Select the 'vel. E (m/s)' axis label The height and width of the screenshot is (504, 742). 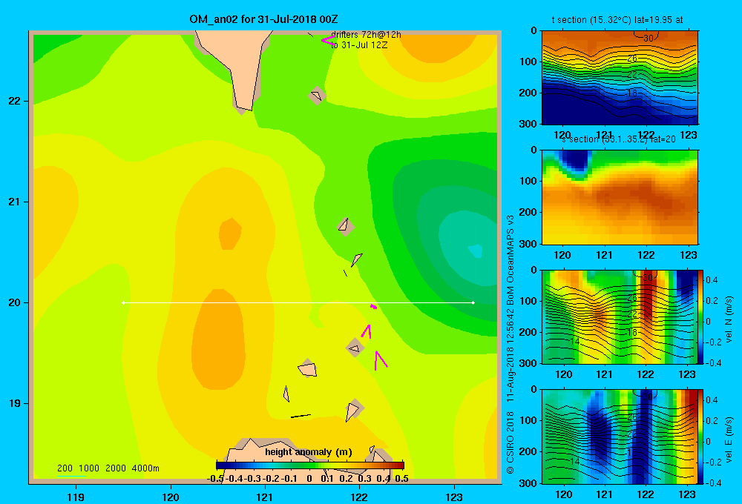click(x=729, y=439)
